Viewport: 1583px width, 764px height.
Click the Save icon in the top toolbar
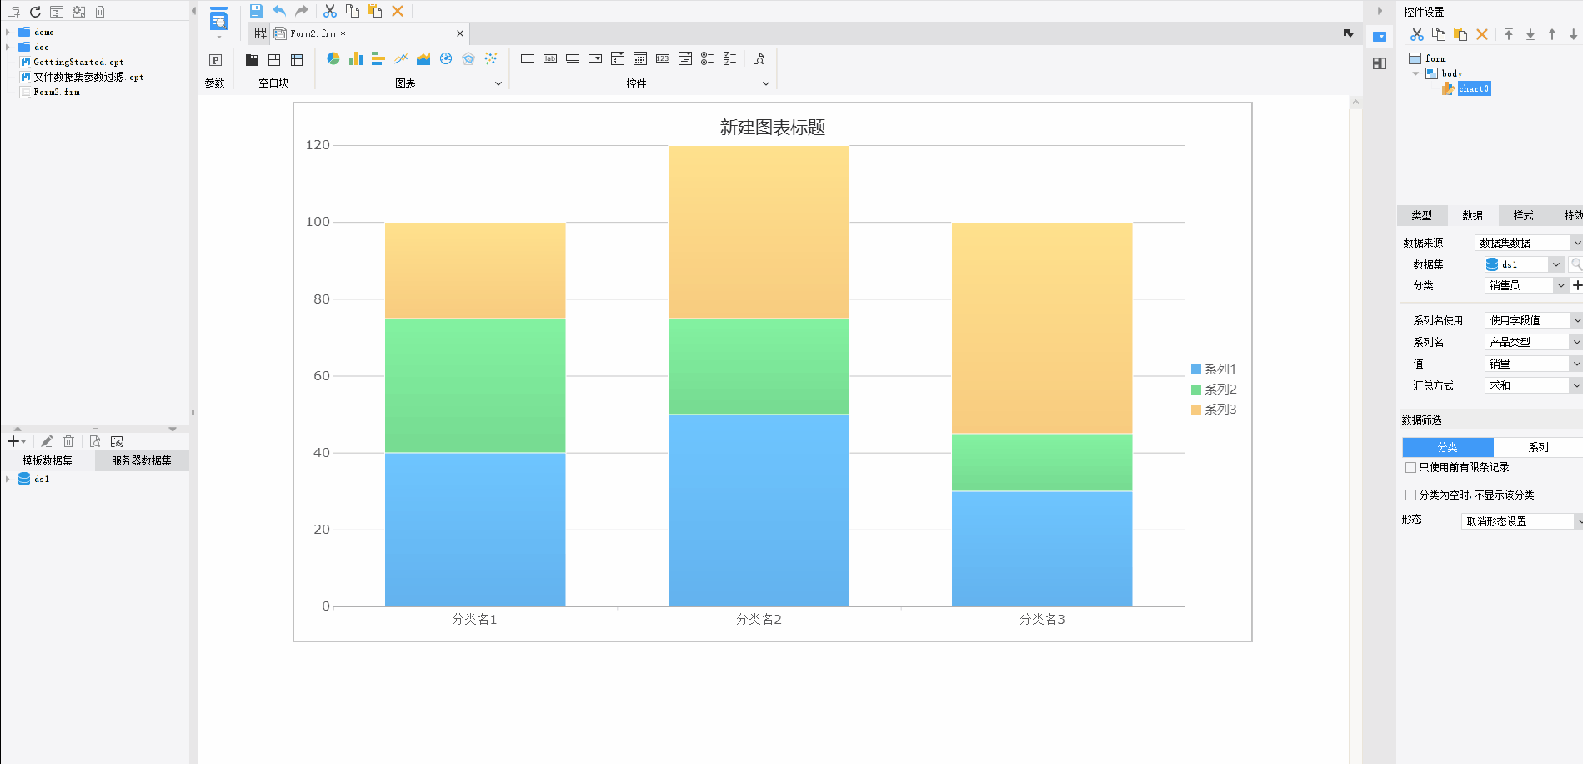[x=257, y=11]
